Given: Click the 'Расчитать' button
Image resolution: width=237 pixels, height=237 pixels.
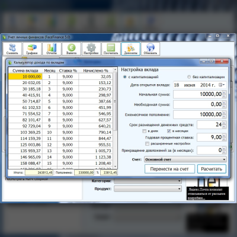Looking at the screenshot, I should point(212,169).
